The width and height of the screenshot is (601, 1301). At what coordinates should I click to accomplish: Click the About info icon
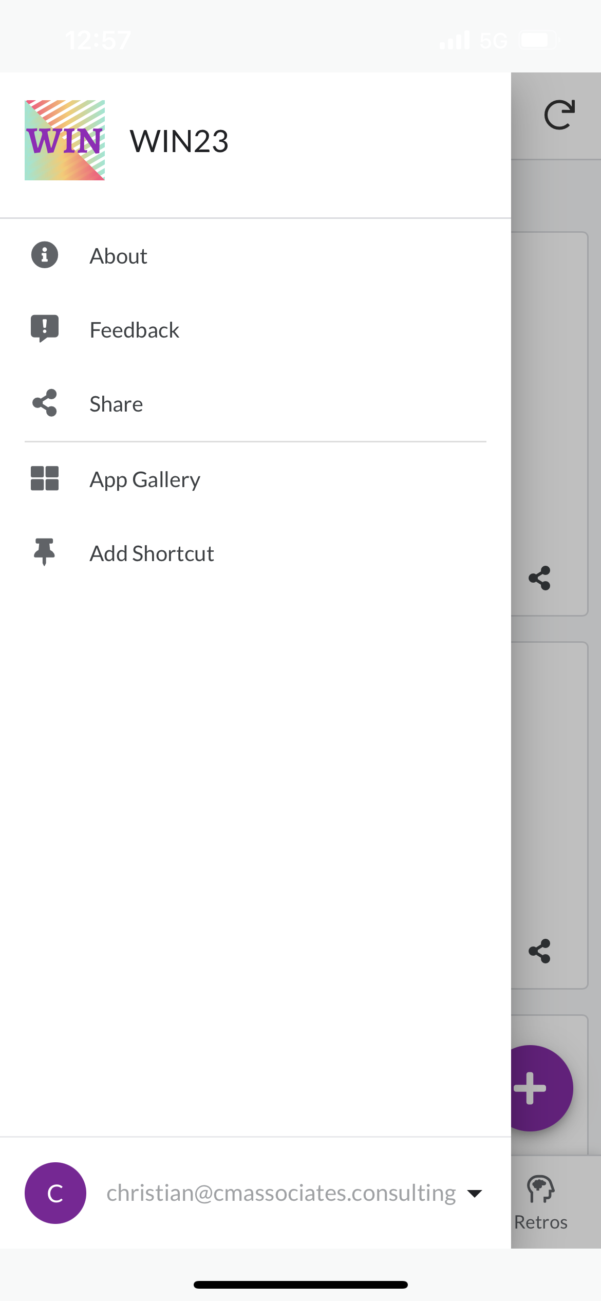tap(45, 255)
